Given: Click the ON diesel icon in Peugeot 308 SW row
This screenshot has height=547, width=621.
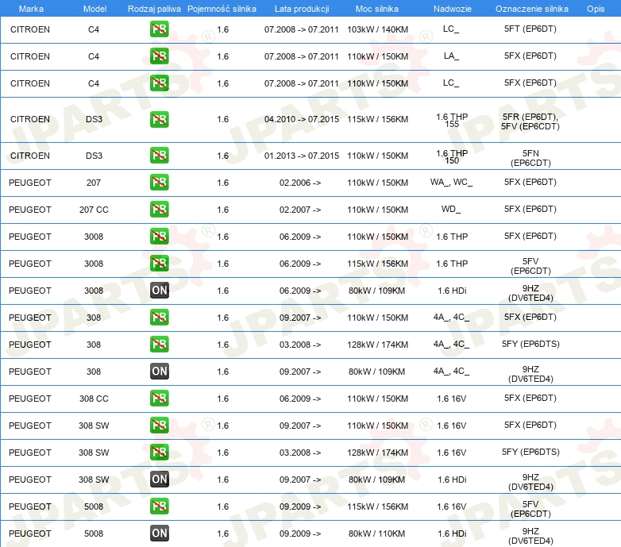Looking at the screenshot, I should [x=159, y=479].
